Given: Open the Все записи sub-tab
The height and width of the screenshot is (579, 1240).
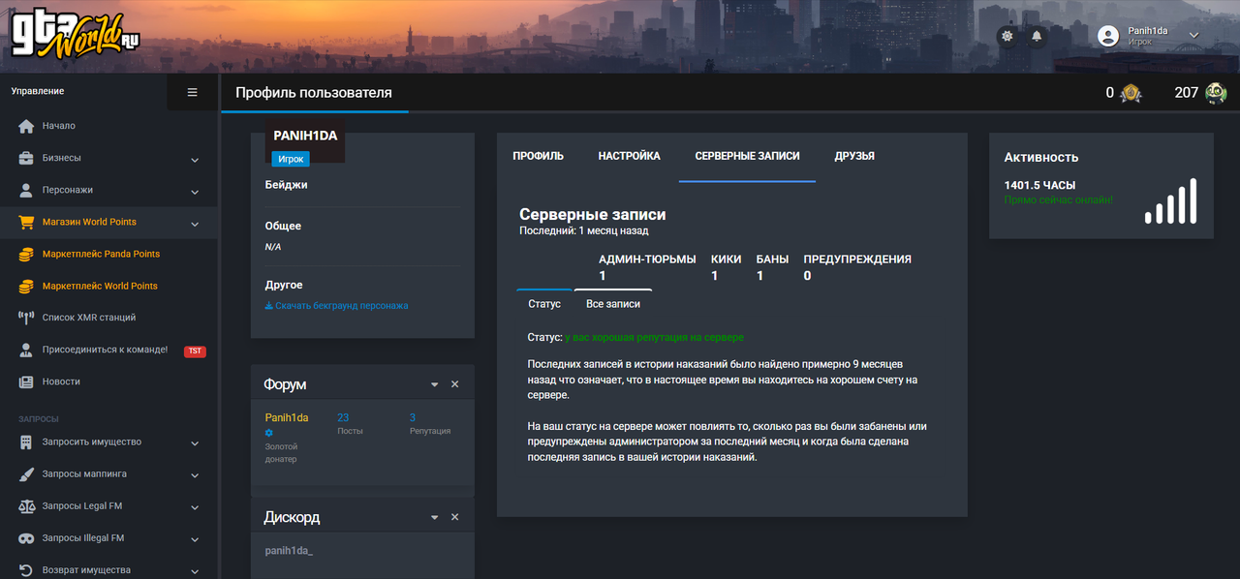Looking at the screenshot, I should 613,304.
